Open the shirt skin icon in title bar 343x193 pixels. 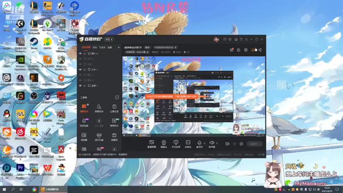click(x=241, y=39)
